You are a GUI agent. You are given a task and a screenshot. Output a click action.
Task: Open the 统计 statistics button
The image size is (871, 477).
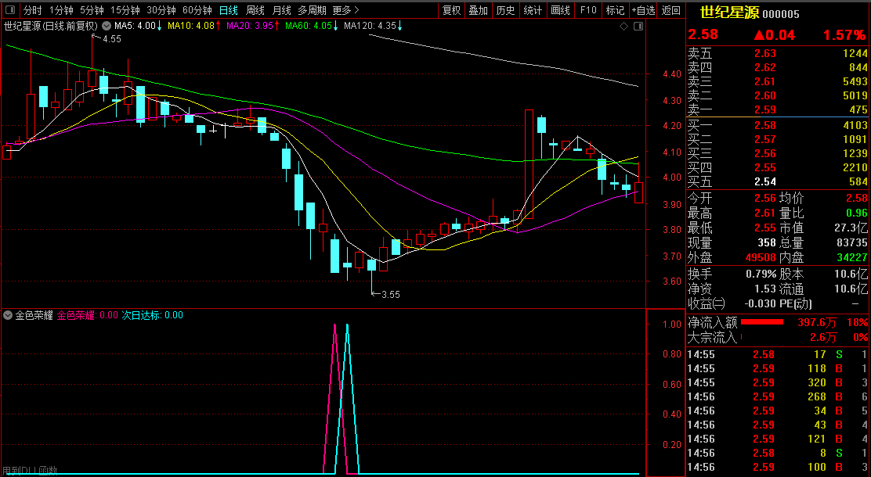pyautogui.click(x=533, y=10)
